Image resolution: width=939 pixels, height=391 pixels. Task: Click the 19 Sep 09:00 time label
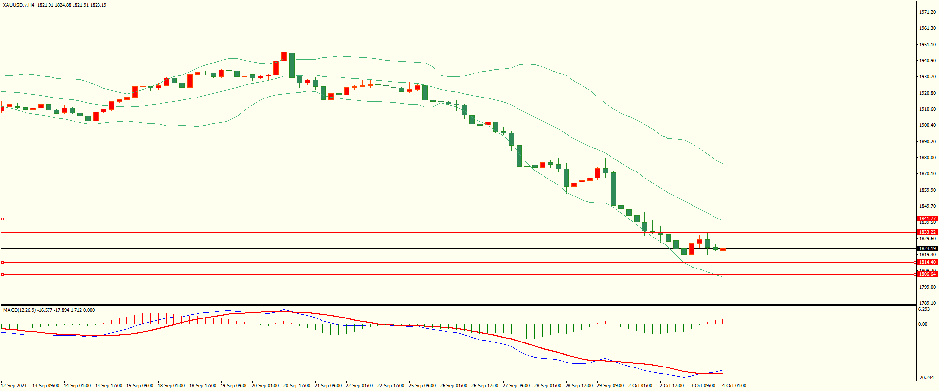(234, 386)
